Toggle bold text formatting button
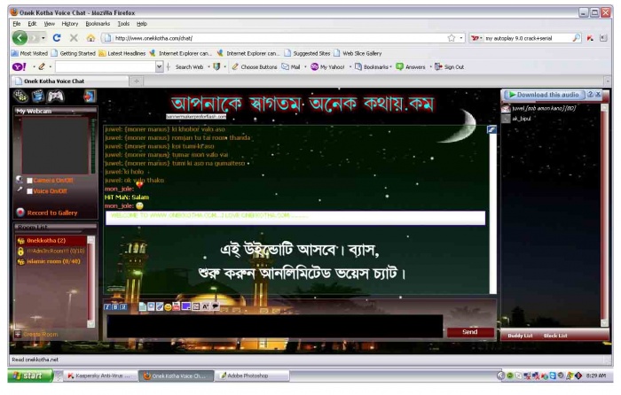This screenshot has height=395, width=621. 115,306
